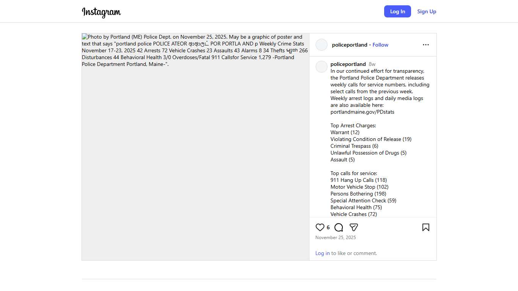Open the three-dot more options menu

tap(426, 45)
